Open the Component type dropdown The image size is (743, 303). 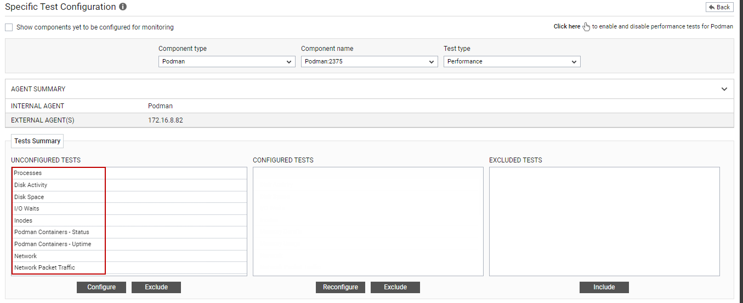click(x=227, y=62)
